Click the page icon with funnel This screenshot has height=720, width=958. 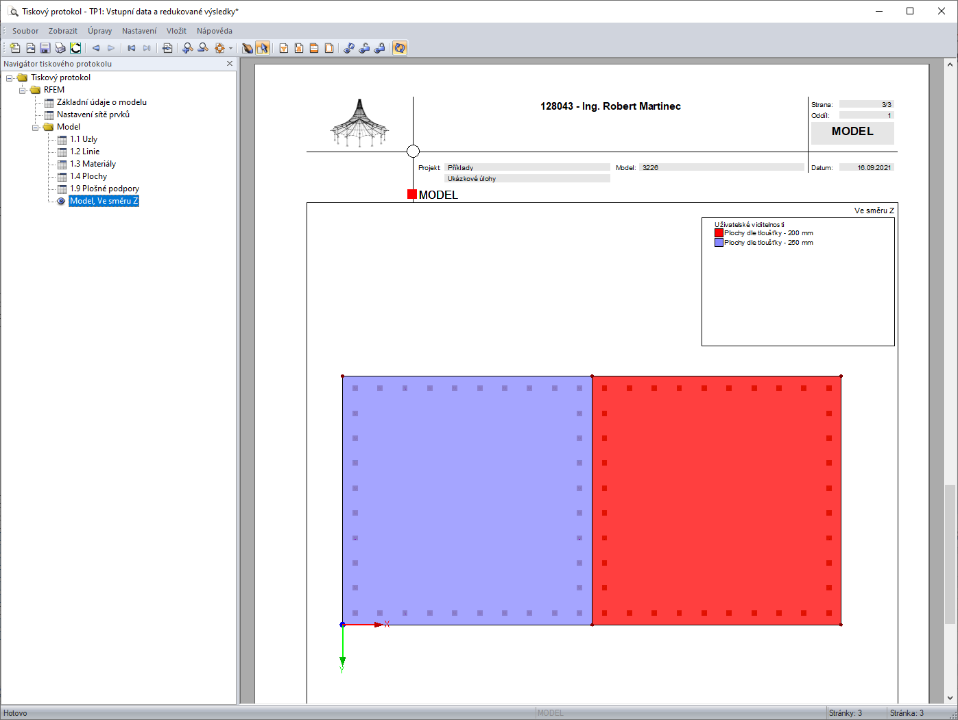(x=284, y=48)
